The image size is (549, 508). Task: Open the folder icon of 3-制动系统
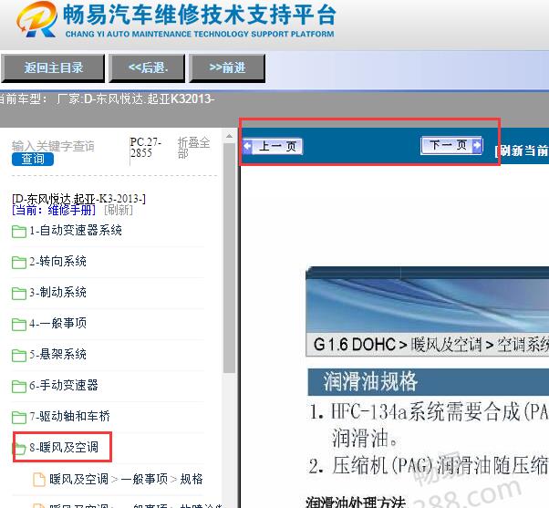pos(19,294)
